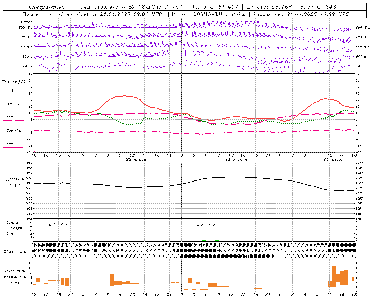Click the forecast start time 21.04.2025 12:00 UTC
371x297 pixels.
pyautogui.click(x=131, y=14)
